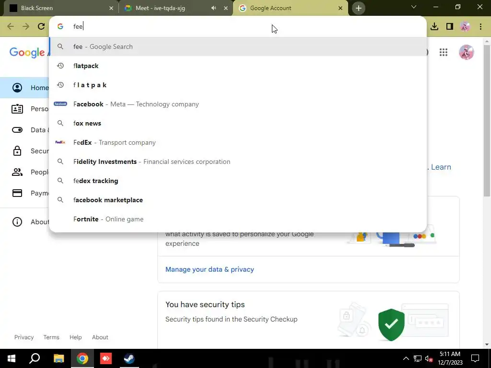Select 'fee - Google Search' suggestion
The height and width of the screenshot is (368, 491).
click(238, 46)
